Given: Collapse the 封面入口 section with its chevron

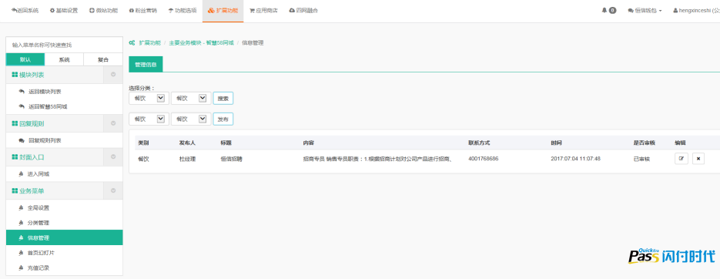Looking at the screenshot, I should pos(113,156).
